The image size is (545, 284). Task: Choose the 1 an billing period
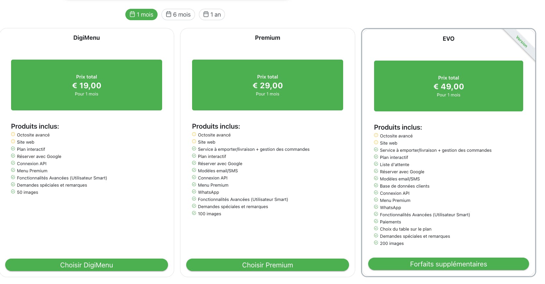212,15
